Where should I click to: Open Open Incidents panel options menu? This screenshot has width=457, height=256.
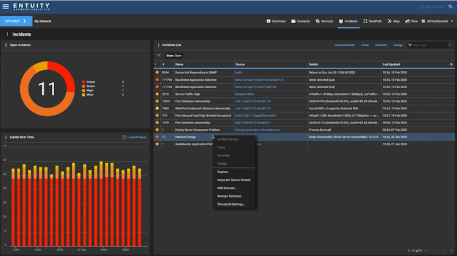coord(6,45)
